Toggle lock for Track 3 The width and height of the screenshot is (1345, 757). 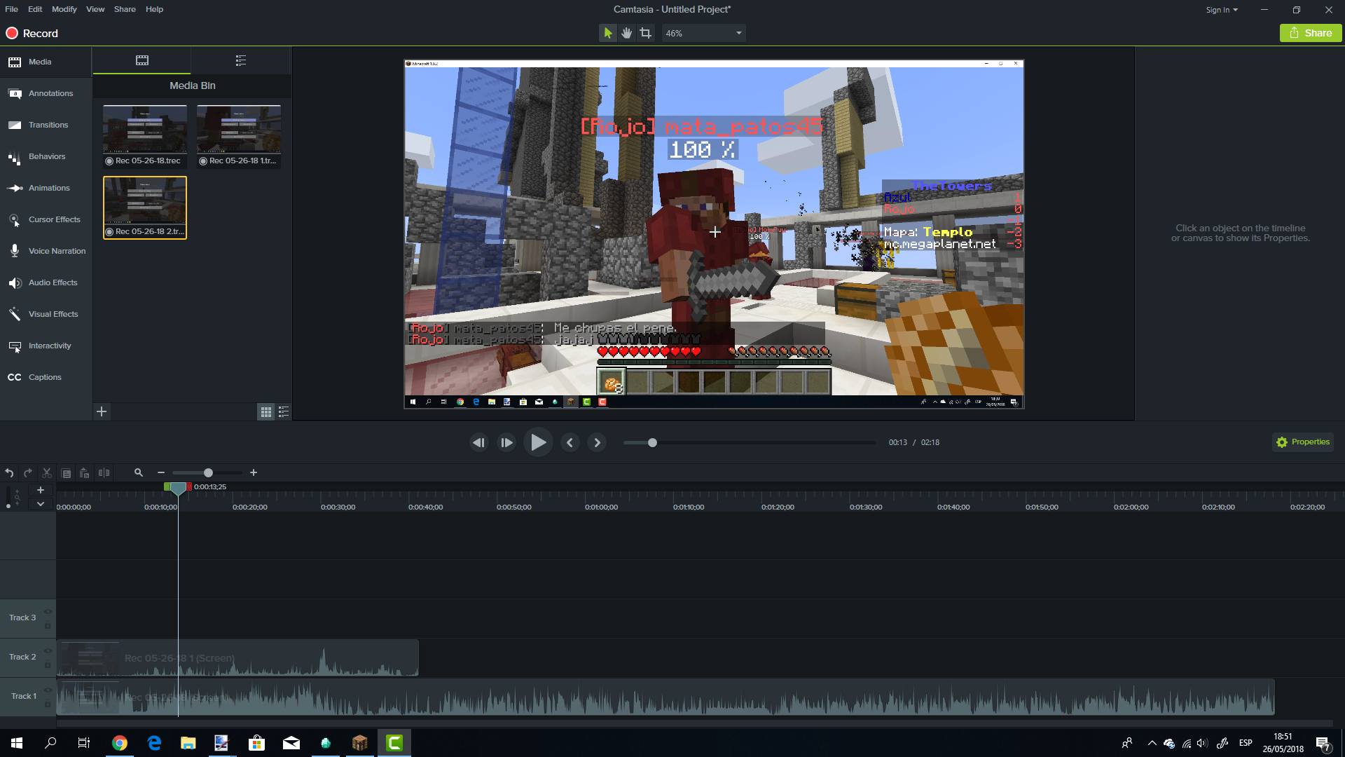48,625
